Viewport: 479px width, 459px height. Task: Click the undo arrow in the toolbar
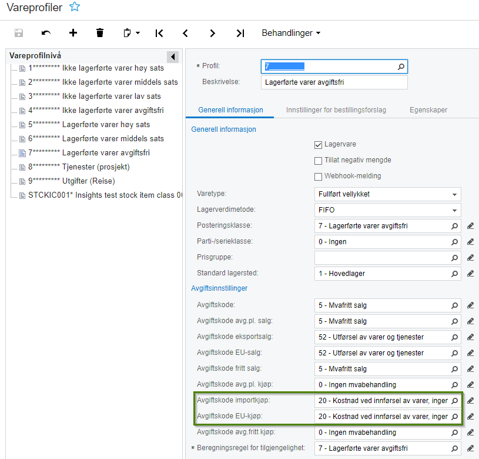click(x=46, y=33)
